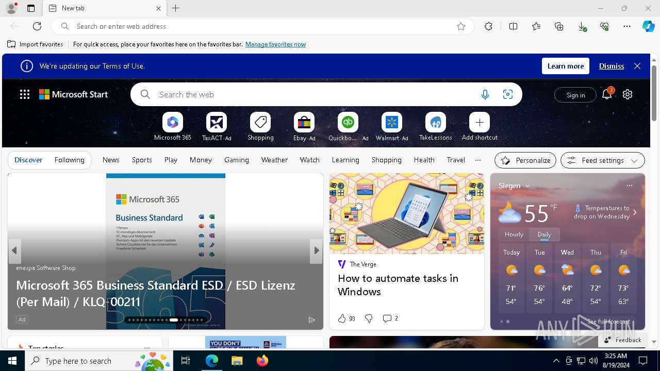Refresh the current page
The width and height of the screenshot is (660, 371).
37,26
